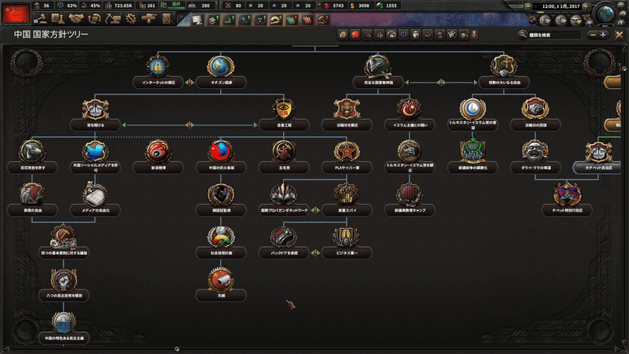Select the 顔認証監視 focus
This screenshot has height=354, width=629.
pos(221,200)
